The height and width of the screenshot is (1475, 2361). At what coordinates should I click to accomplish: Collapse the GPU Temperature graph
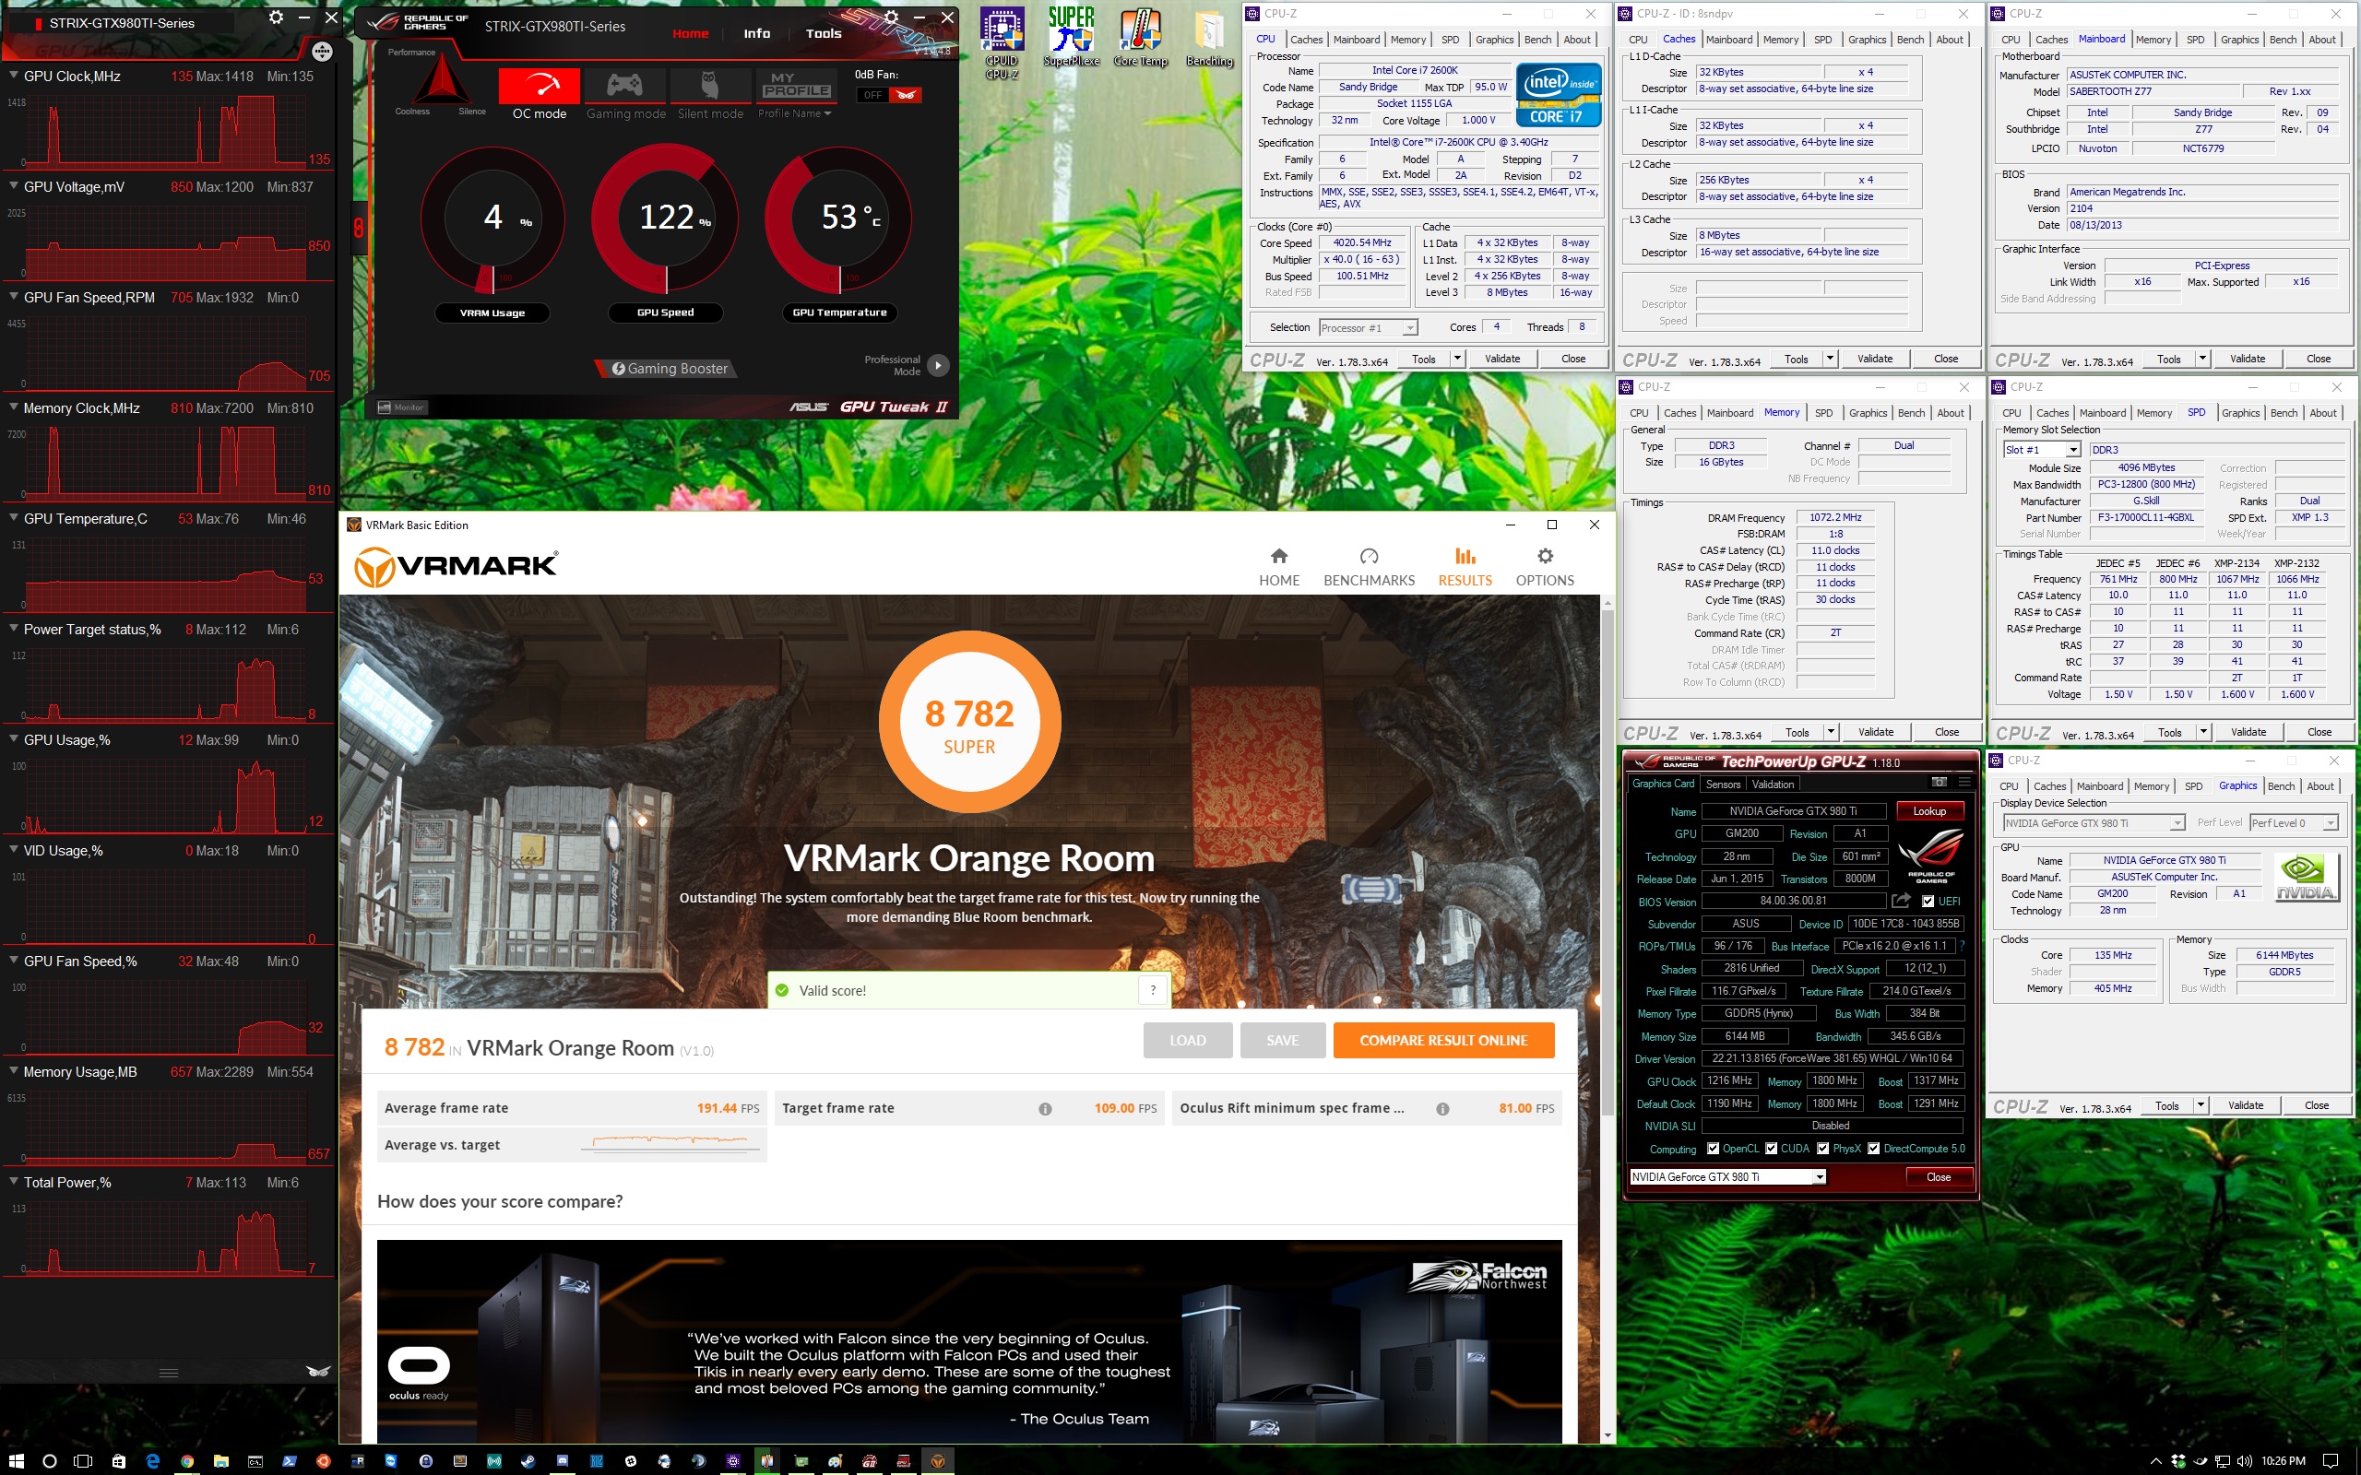click(14, 519)
